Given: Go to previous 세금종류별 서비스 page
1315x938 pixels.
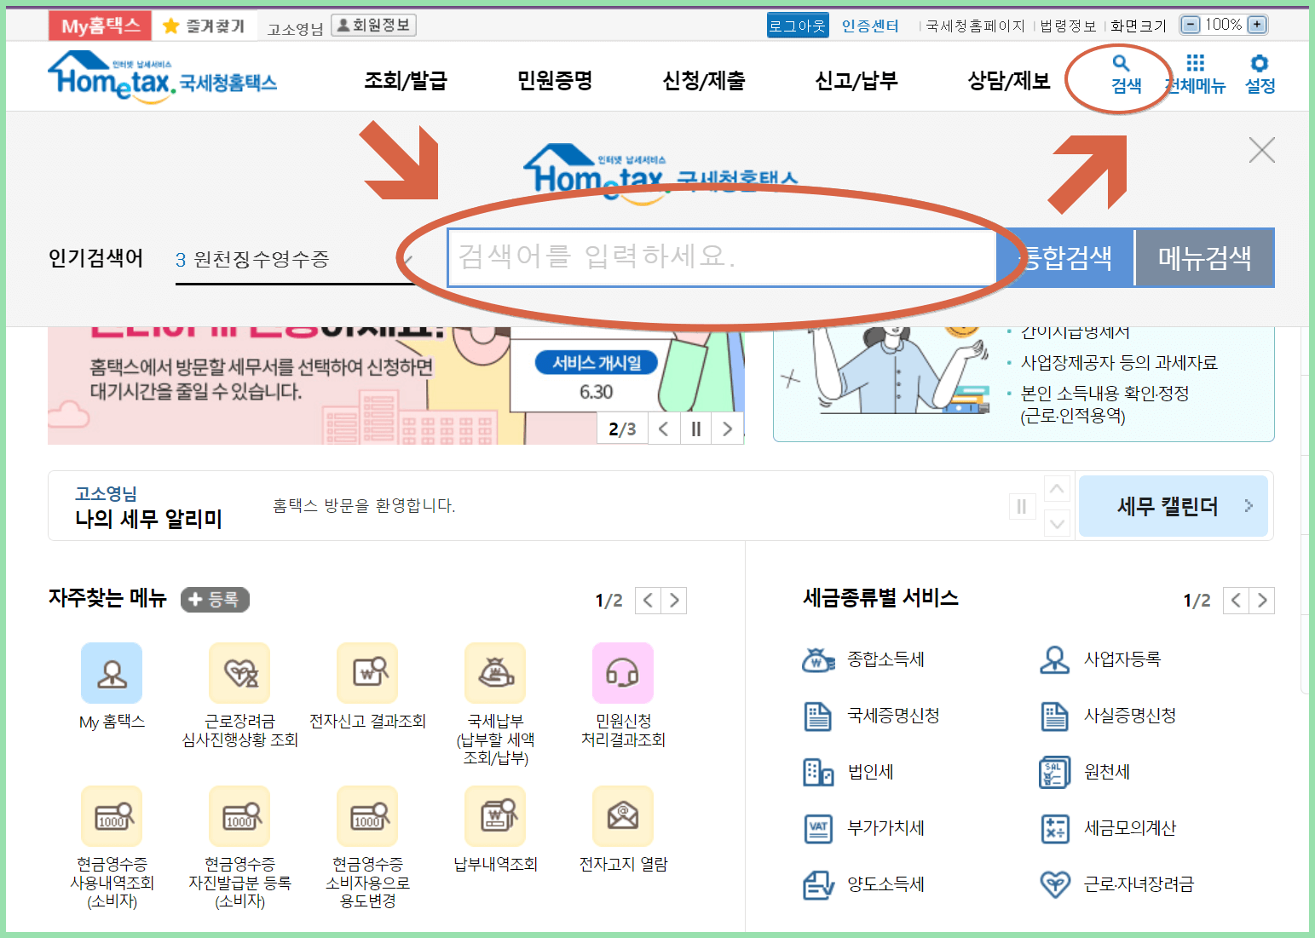Looking at the screenshot, I should pos(1236,601).
